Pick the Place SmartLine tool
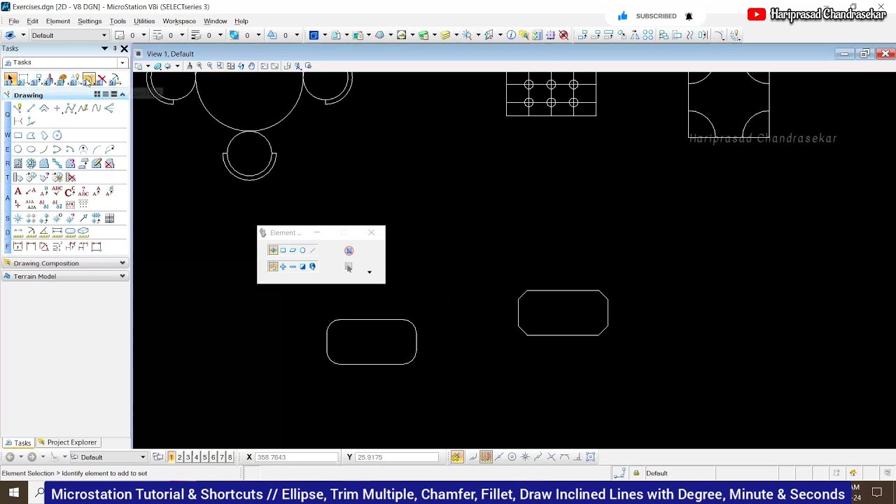The height and width of the screenshot is (504, 896). coord(18,108)
